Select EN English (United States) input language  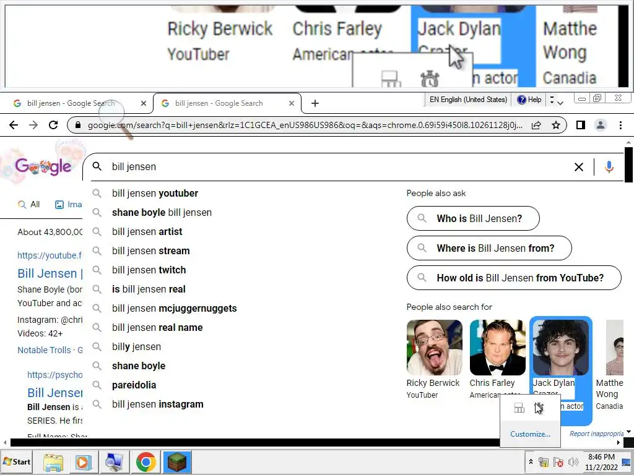(x=468, y=100)
